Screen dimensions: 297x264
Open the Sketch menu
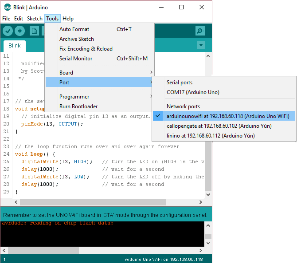point(35,19)
